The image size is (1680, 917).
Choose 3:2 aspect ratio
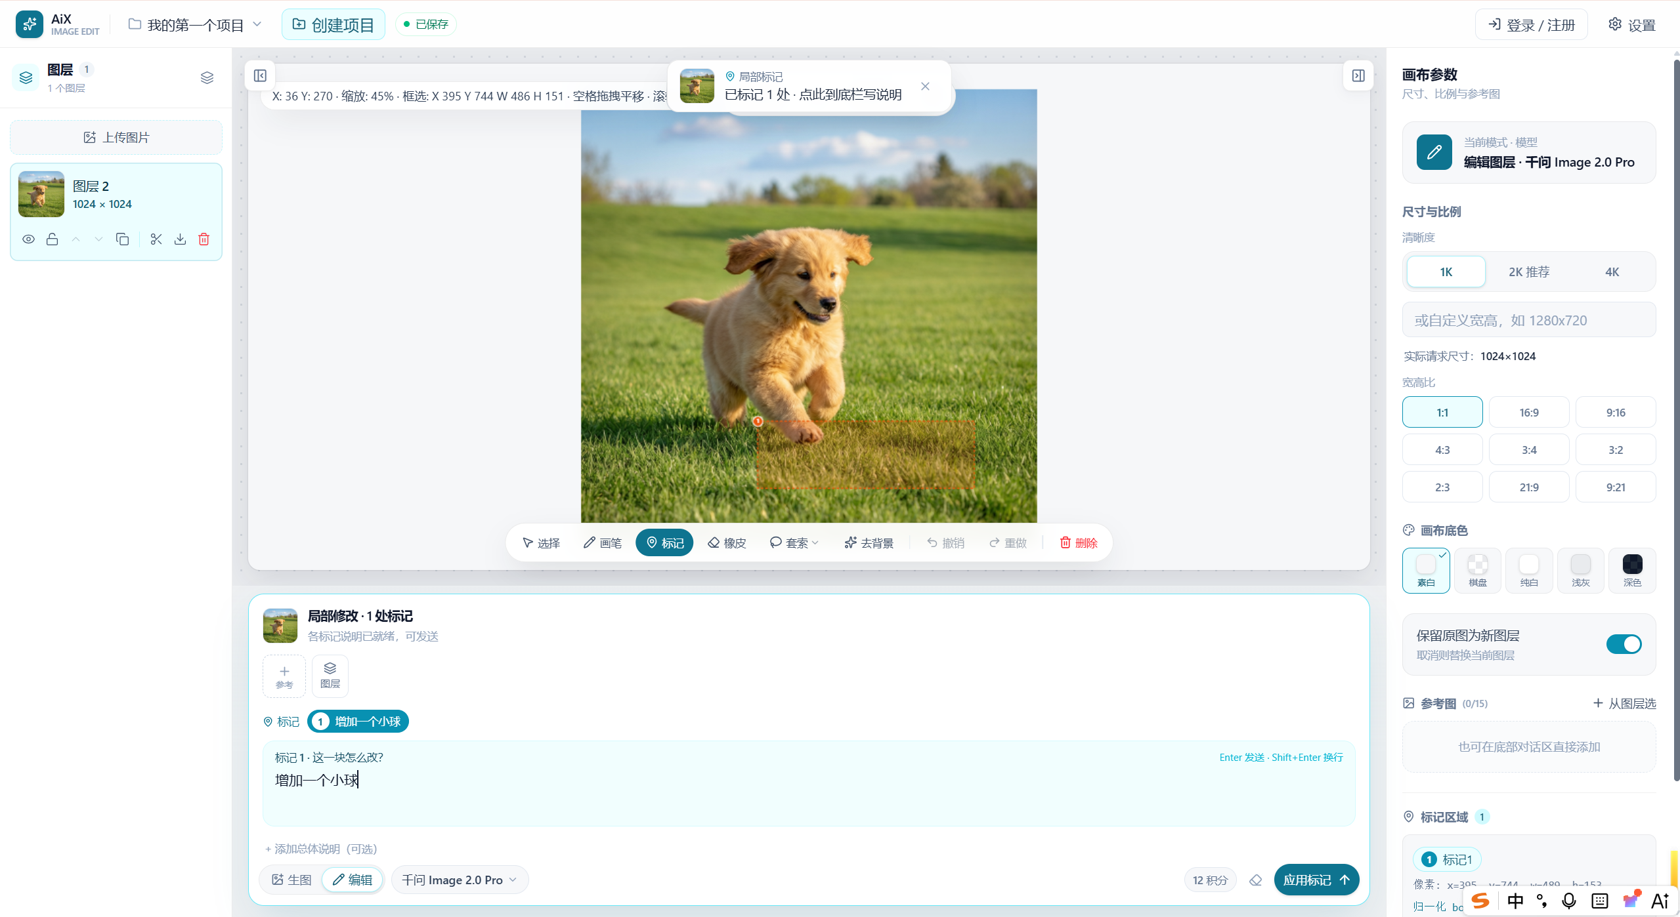(x=1616, y=450)
